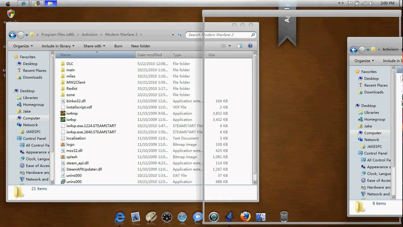Screen dimensions: 403x227
Task: Select installscript.vdf in the file list
Action: tap(79, 107)
